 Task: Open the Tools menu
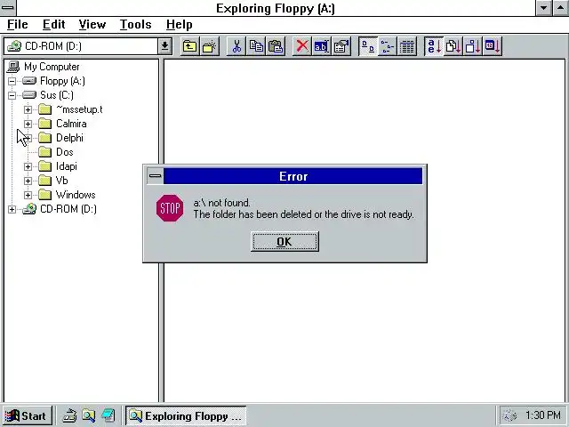pos(136,24)
